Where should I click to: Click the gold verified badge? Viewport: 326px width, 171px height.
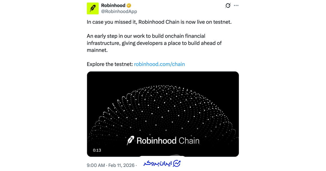129,5
